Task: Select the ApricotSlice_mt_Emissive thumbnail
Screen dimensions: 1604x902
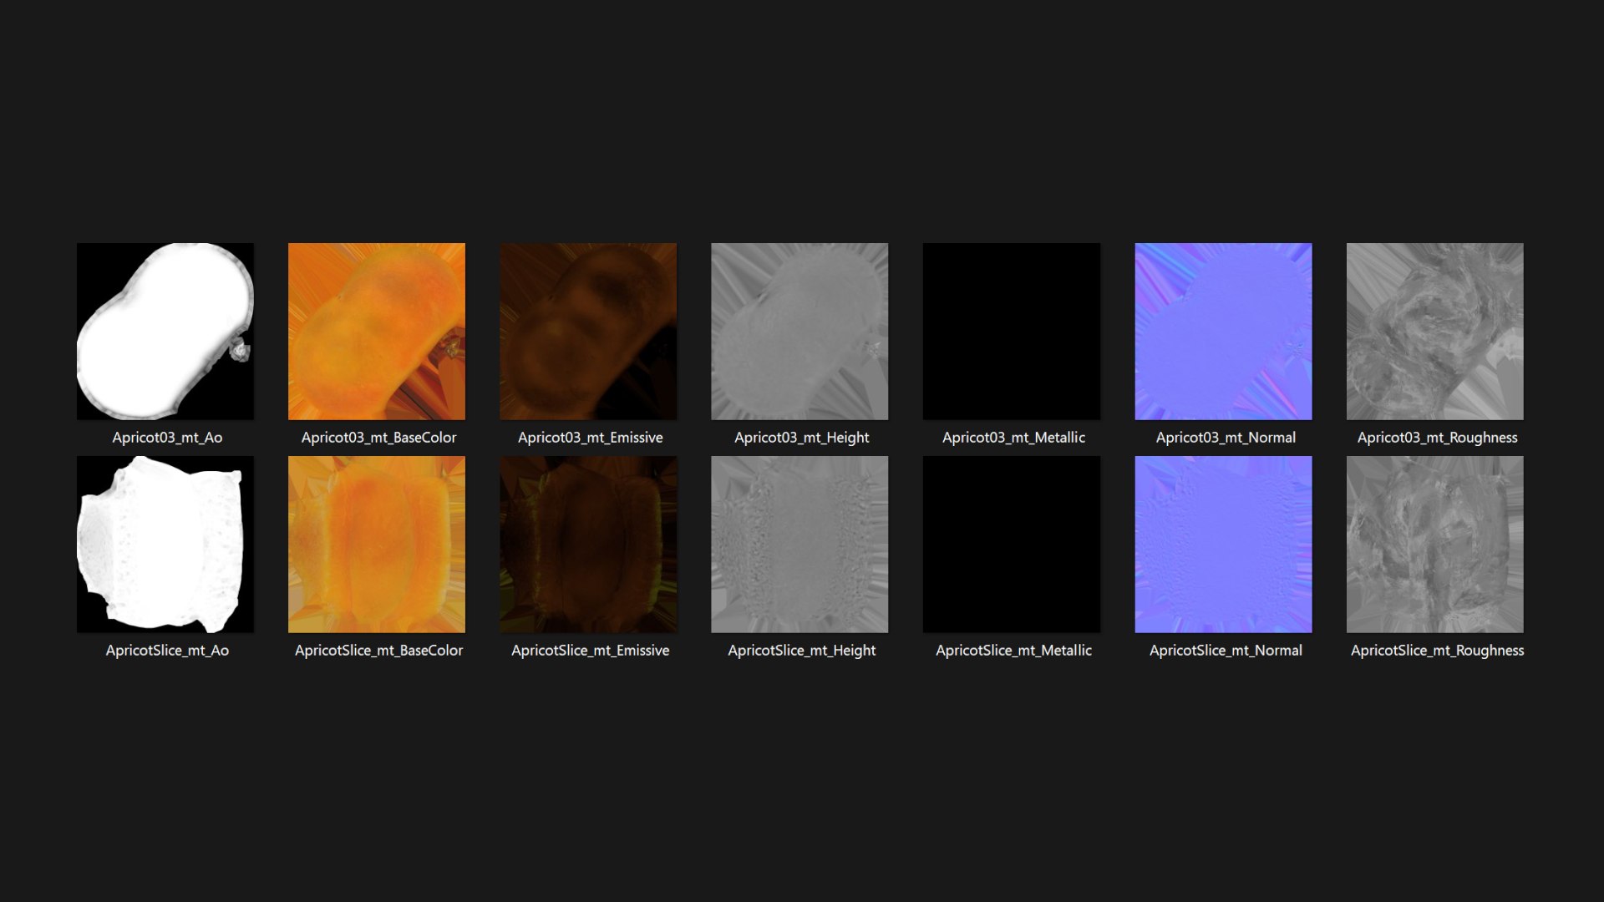Action: [588, 545]
